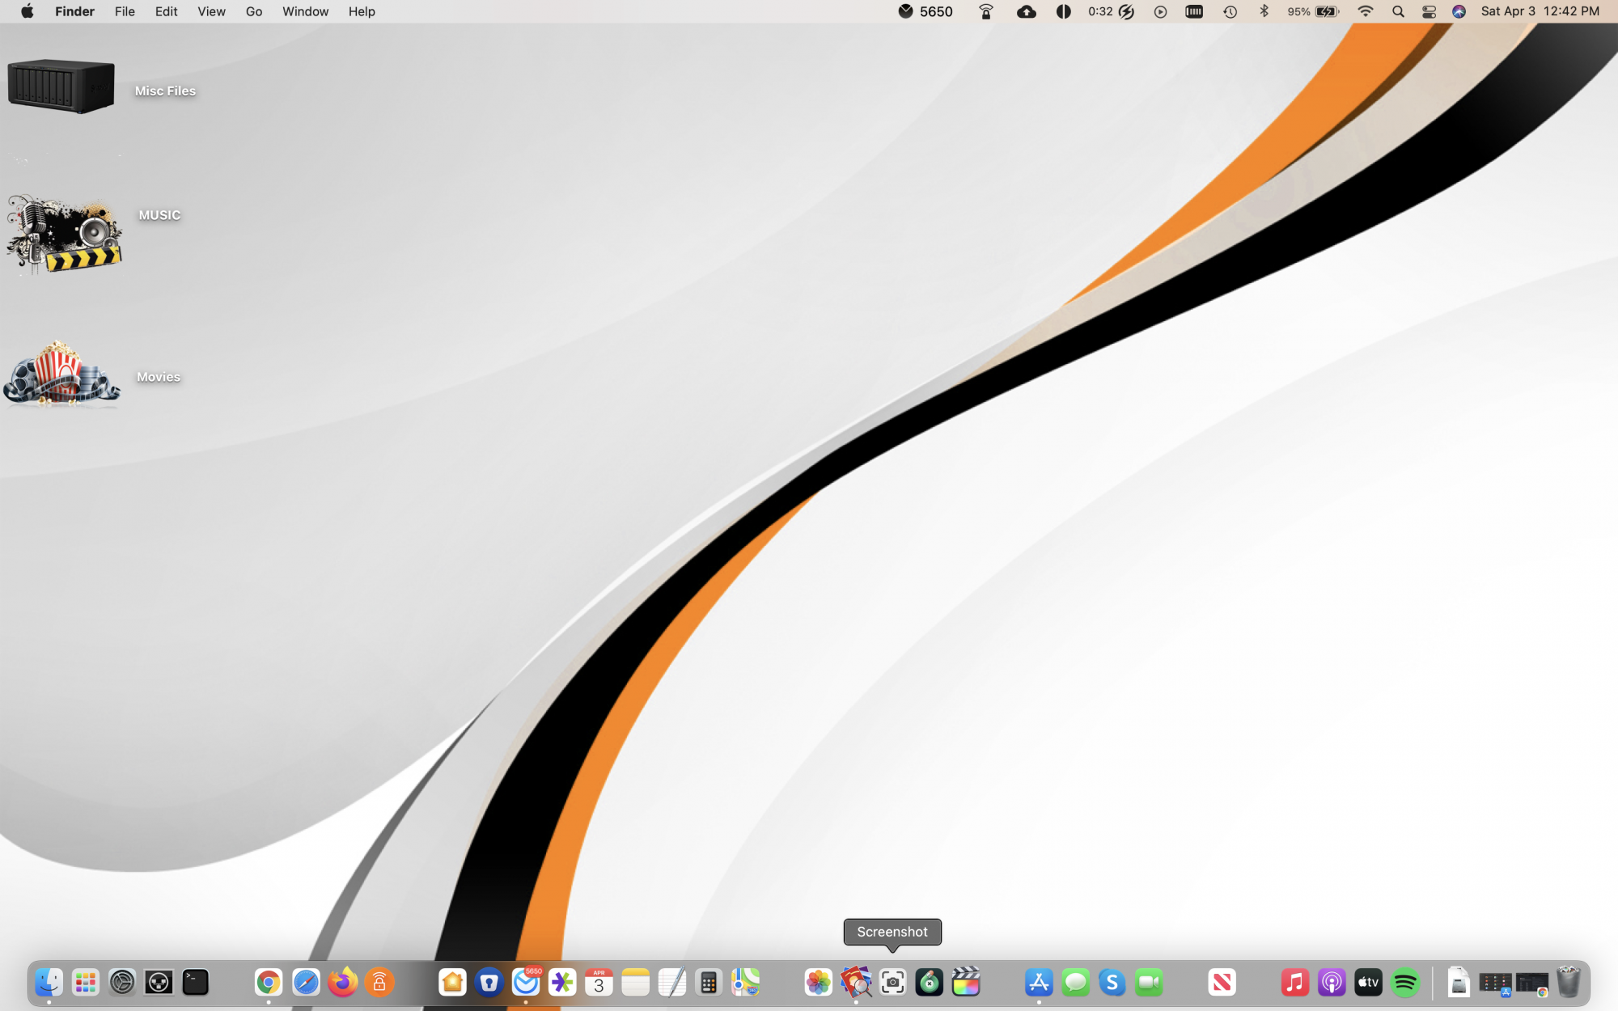Open the Screenshot app in the Dock
The width and height of the screenshot is (1618, 1011).
tap(892, 983)
